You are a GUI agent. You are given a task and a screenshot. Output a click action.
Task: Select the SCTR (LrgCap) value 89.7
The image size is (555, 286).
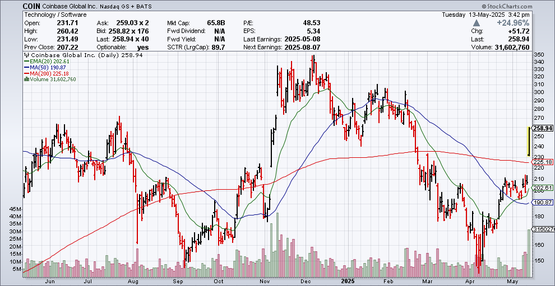click(x=218, y=48)
